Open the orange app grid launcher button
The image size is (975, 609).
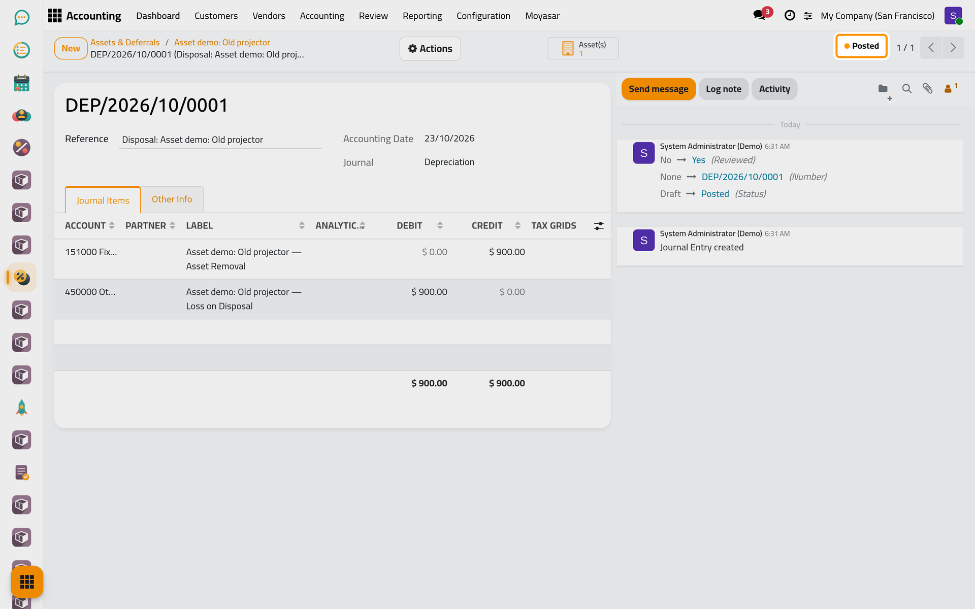pyautogui.click(x=27, y=582)
